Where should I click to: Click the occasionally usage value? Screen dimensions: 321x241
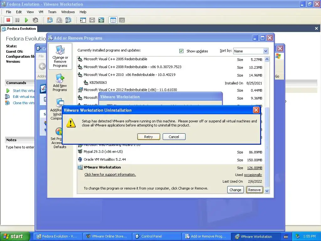tap(253, 175)
